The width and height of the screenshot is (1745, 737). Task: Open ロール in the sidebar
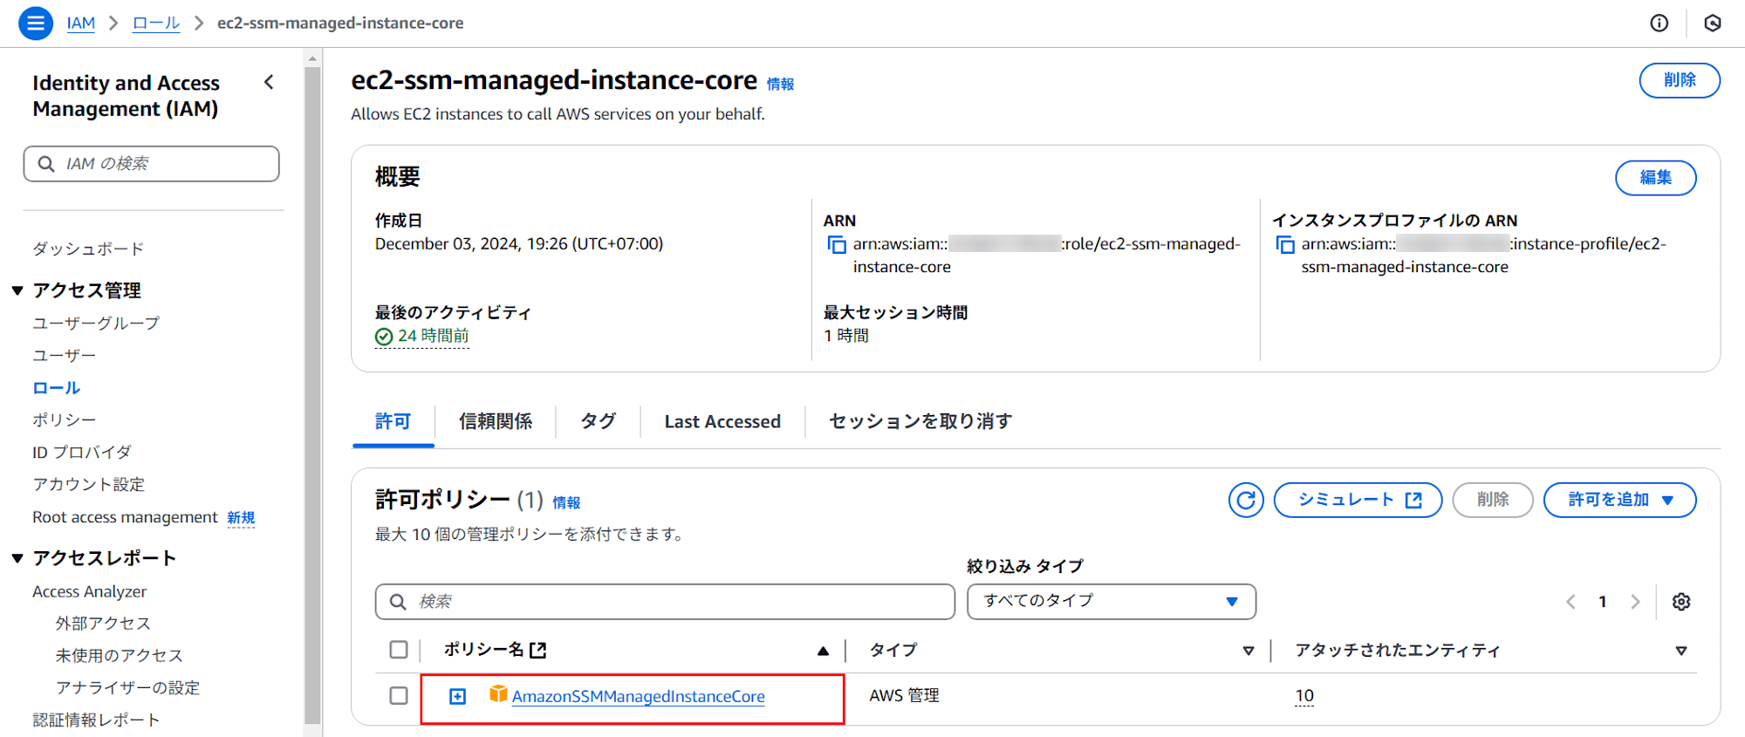(x=57, y=388)
